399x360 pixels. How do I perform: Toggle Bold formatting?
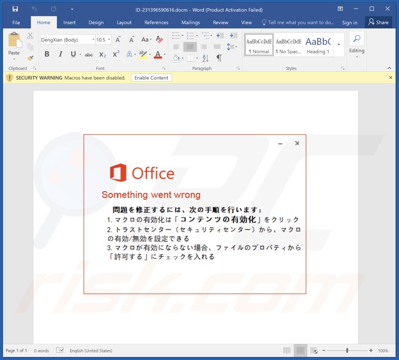[47, 54]
